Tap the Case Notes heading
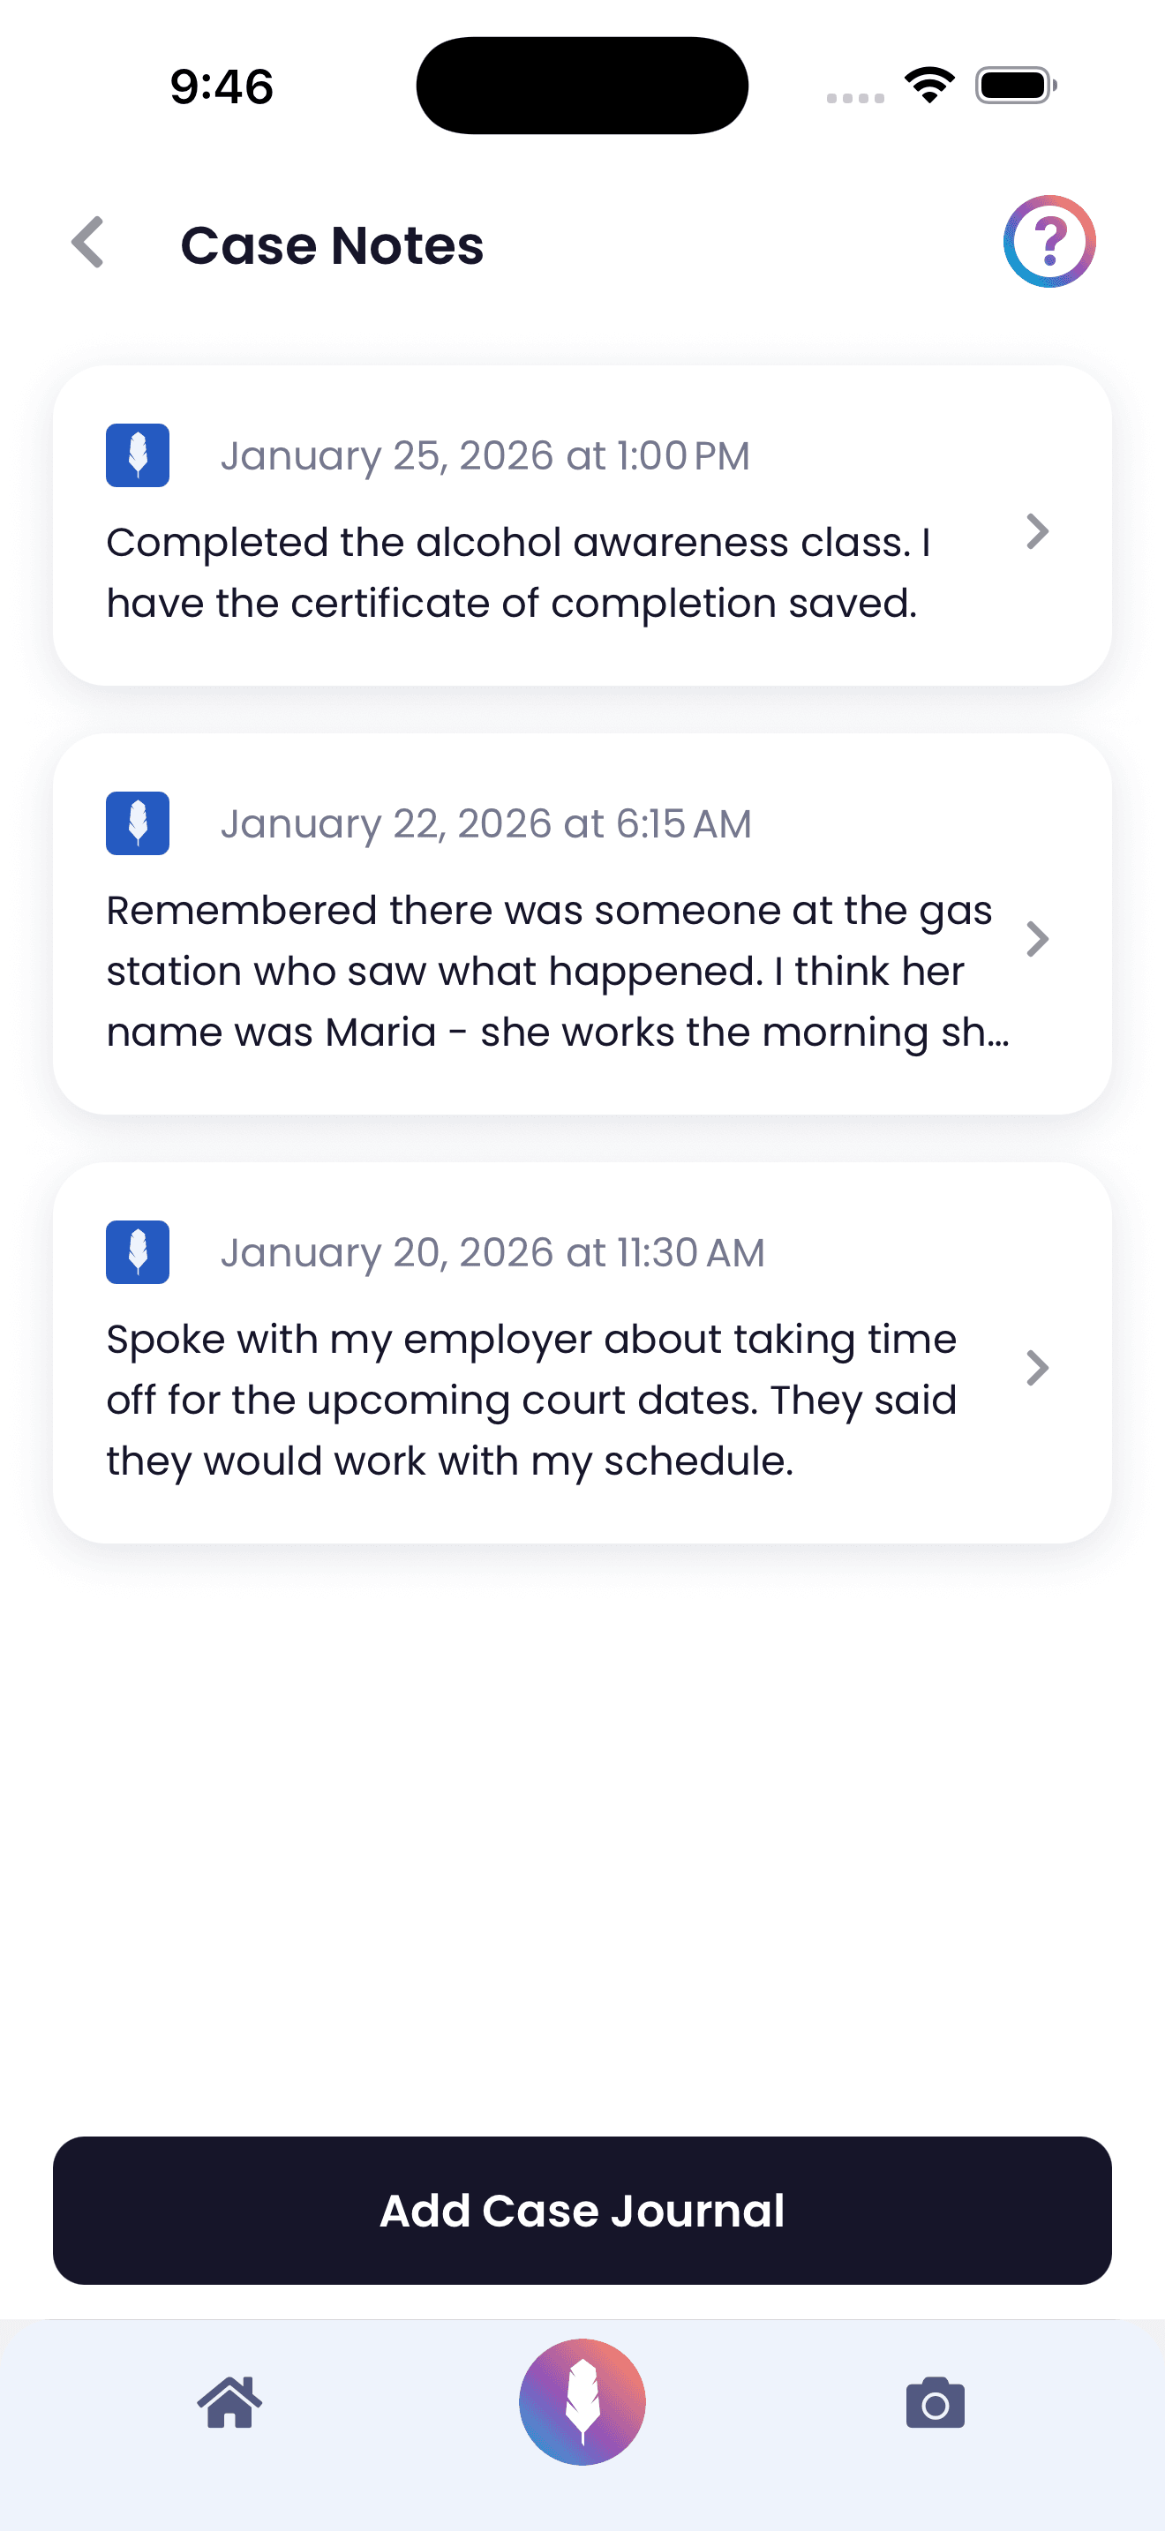The height and width of the screenshot is (2531, 1165). coord(331,244)
